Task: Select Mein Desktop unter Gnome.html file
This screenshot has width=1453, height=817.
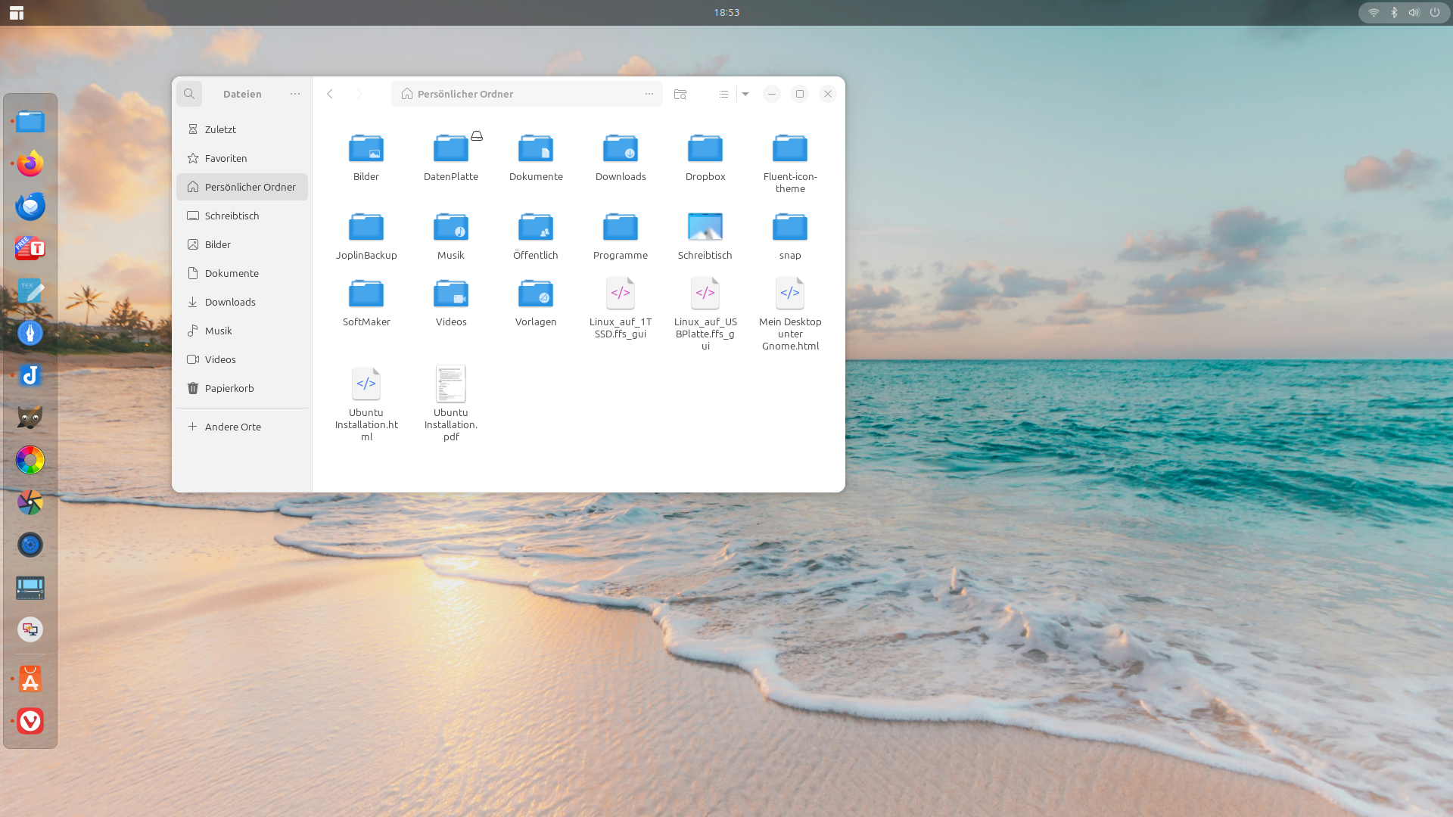Action: 790,294
